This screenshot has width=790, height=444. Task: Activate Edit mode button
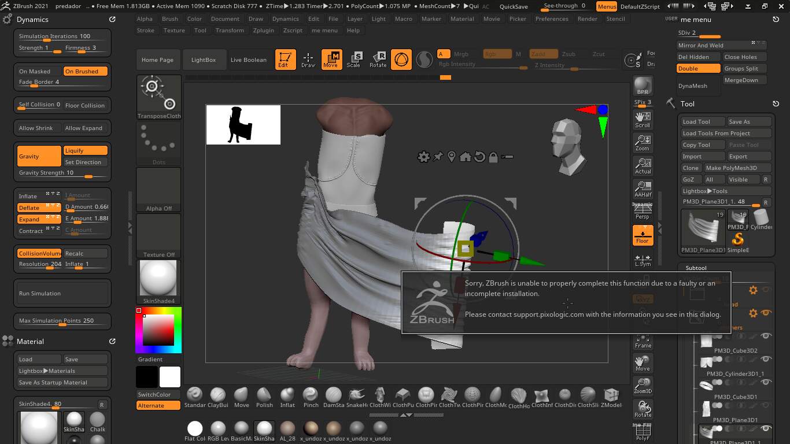tap(285, 60)
